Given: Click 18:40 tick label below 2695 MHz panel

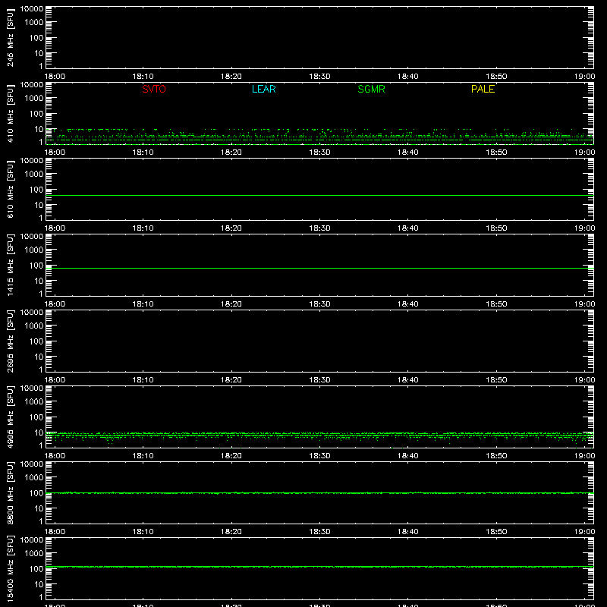Looking at the screenshot, I should tap(408, 380).
